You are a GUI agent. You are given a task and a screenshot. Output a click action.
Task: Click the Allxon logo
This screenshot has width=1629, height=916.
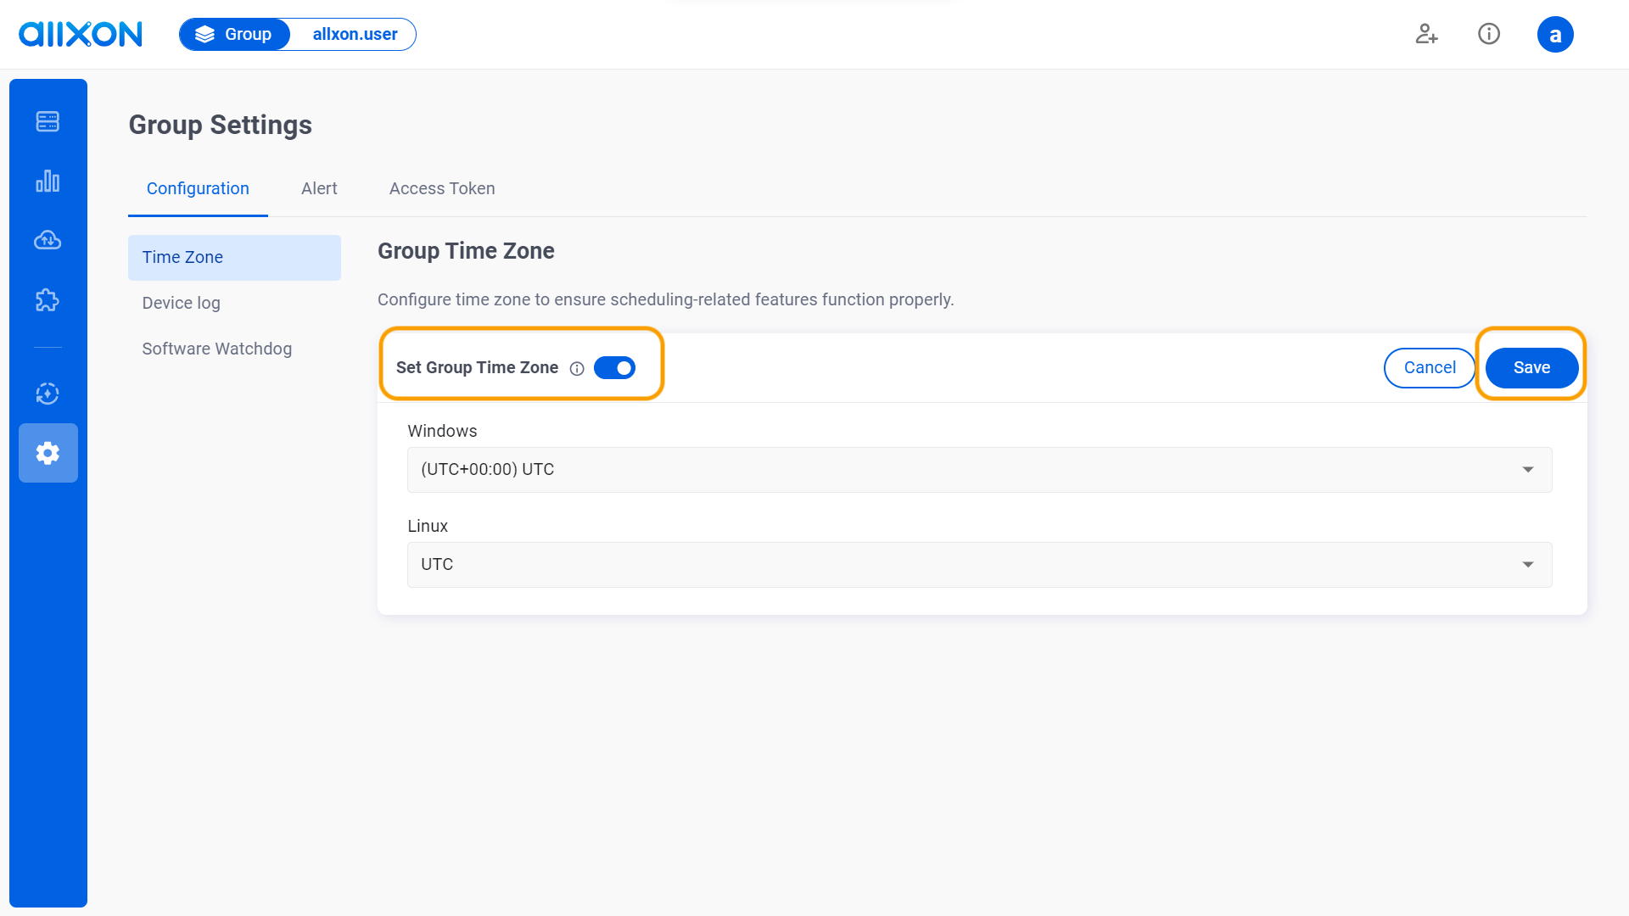(x=80, y=34)
